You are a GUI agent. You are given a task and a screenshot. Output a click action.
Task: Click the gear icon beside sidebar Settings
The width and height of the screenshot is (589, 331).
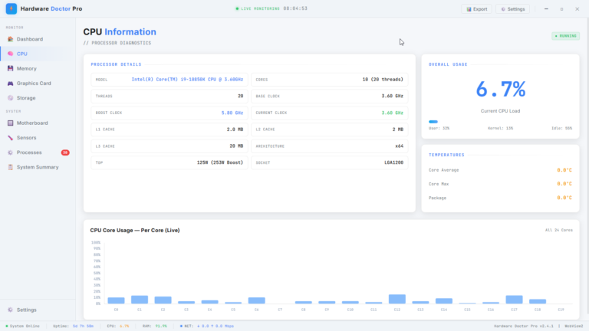10,310
